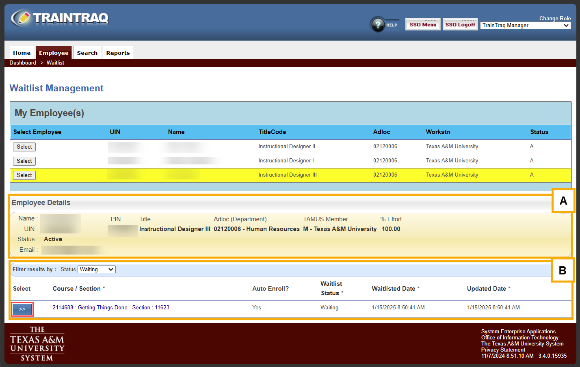Click the SSO Logoff button
The image size is (580, 367).
tap(460, 25)
